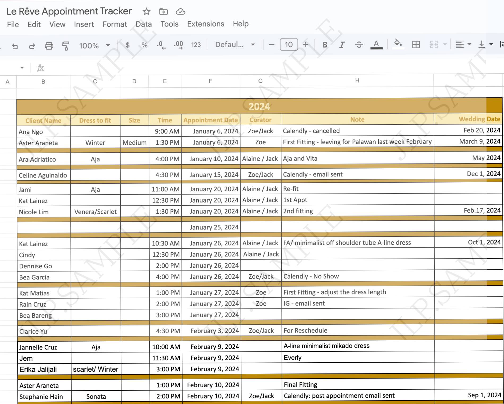The width and height of the screenshot is (504, 404).
Task: Expand the vertical align dropdown arrow
Action: coord(491,44)
